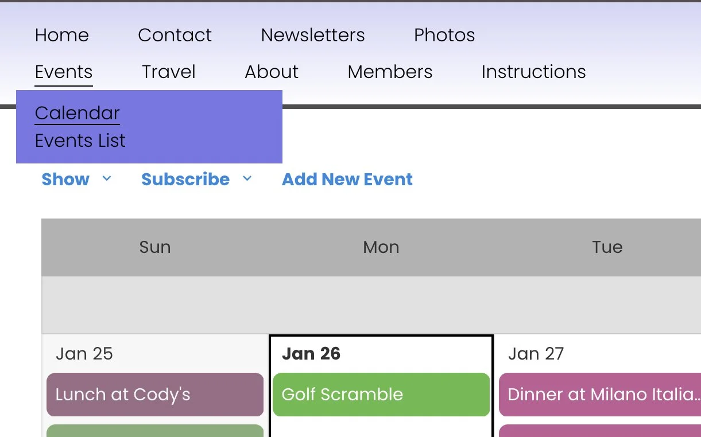The height and width of the screenshot is (437, 701).
Task: Visit the About page
Action: click(272, 72)
